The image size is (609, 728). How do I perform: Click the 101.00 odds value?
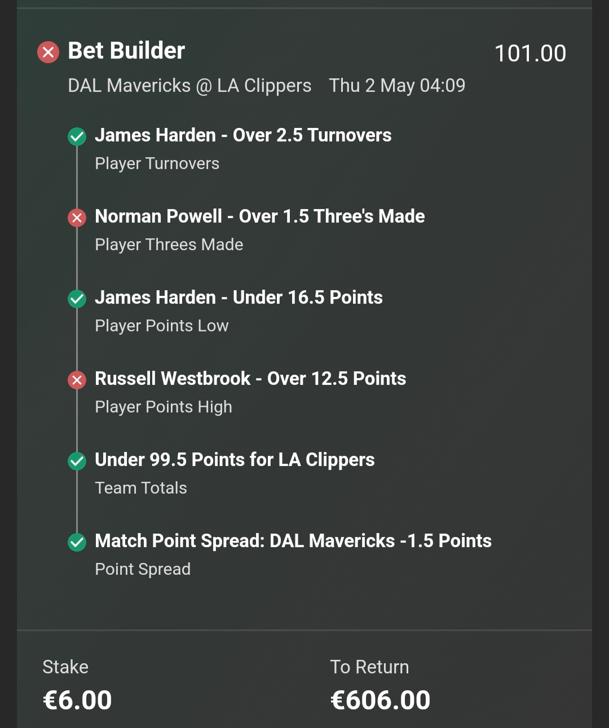click(530, 54)
